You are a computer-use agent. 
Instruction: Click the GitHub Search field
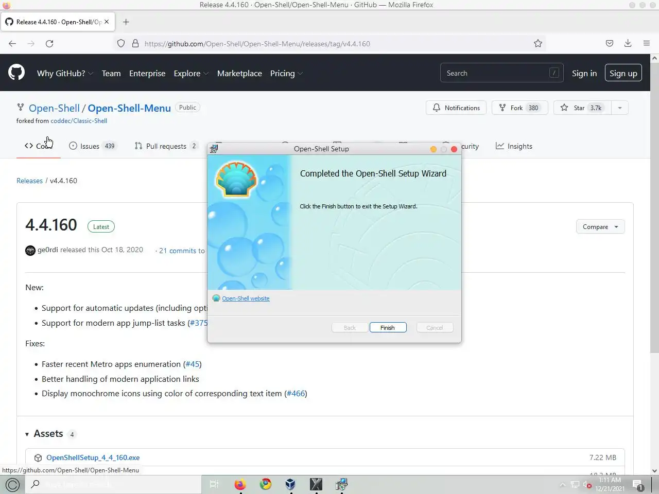coord(501,73)
